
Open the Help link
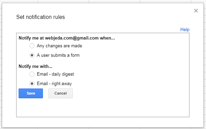tap(185, 30)
